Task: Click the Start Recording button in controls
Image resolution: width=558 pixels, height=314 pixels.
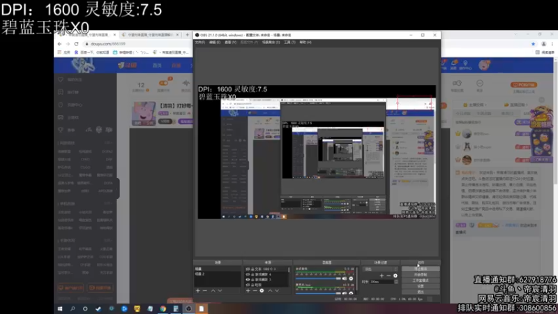Action: (x=421, y=275)
